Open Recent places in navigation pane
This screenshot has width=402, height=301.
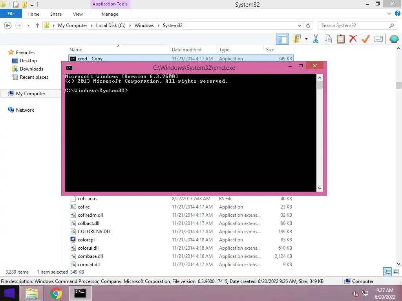(34, 77)
